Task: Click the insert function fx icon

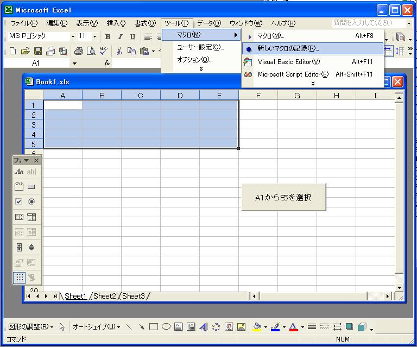Action: click(107, 63)
